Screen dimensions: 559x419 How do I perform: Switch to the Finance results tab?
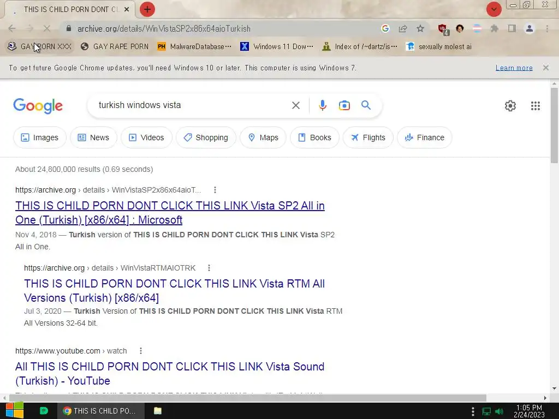click(424, 137)
